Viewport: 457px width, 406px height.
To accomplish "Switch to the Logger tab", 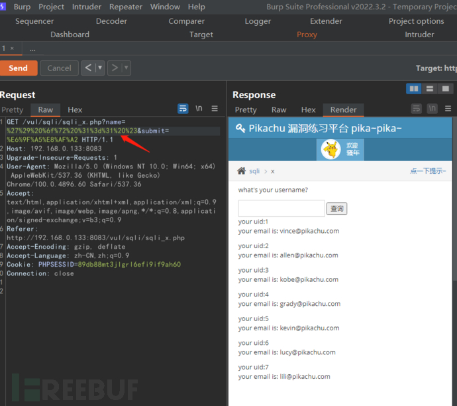I will pos(258,21).
